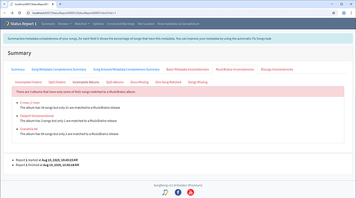
Task: Click Summary in the top navbar
Action: pos(48,24)
